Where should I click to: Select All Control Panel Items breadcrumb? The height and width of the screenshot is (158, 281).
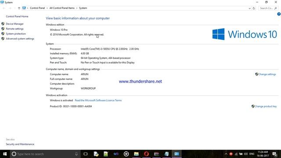tap(62, 8)
